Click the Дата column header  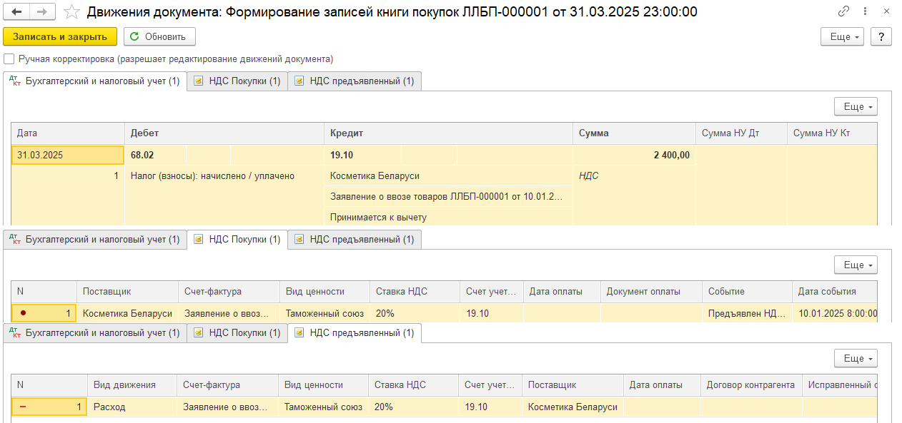click(68, 133)
